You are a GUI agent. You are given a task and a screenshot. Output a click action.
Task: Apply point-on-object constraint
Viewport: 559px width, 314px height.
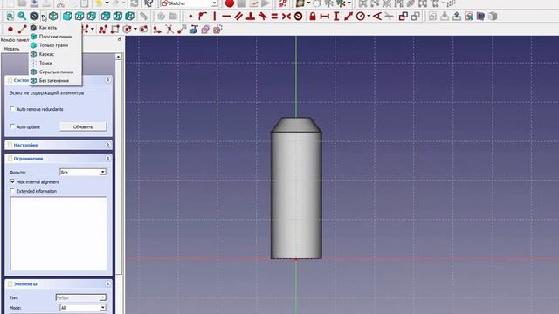pyautogui.click(x=203, y=16)
